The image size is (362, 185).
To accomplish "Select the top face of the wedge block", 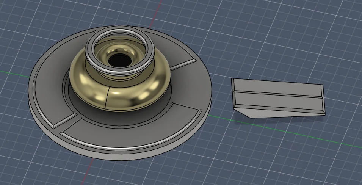I will [277, 85].
